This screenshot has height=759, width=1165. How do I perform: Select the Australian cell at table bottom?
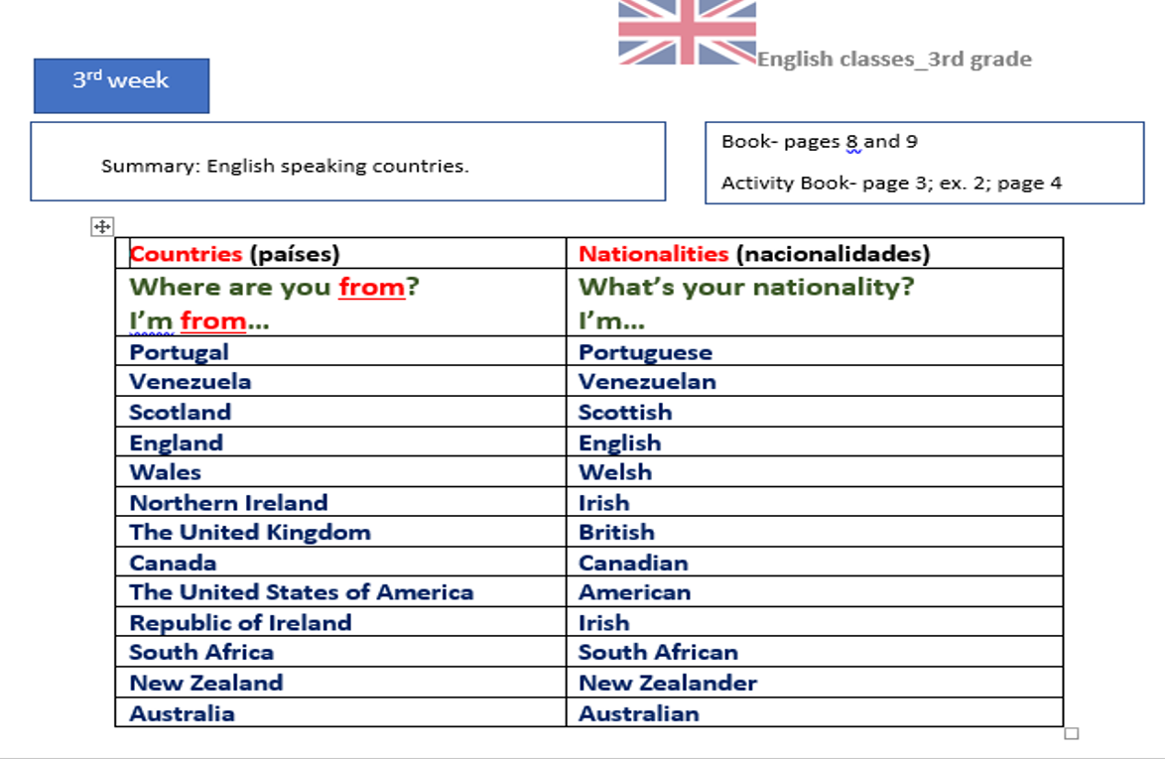[640, 713]
